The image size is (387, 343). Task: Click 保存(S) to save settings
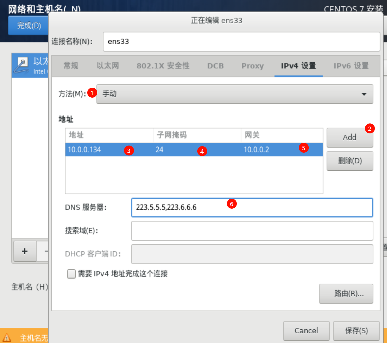pyautogui.click(x=356, y=331)
